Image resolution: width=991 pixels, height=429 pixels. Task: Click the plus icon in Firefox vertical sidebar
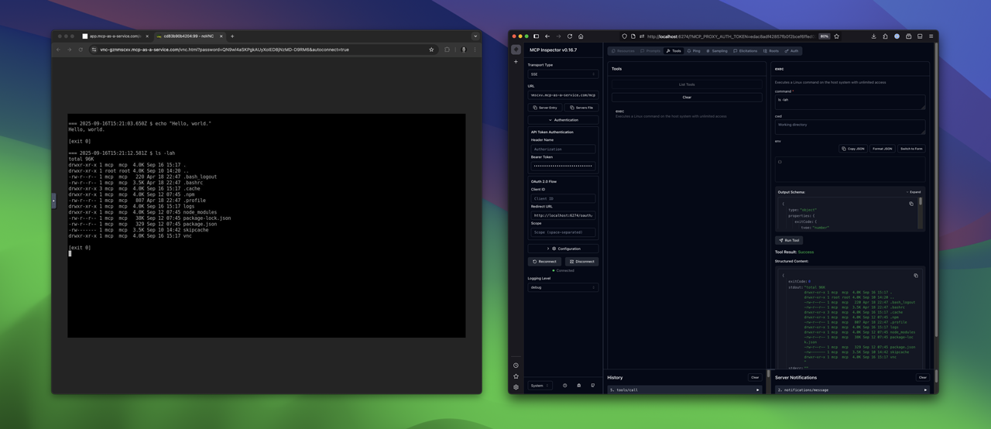[516, 62]
